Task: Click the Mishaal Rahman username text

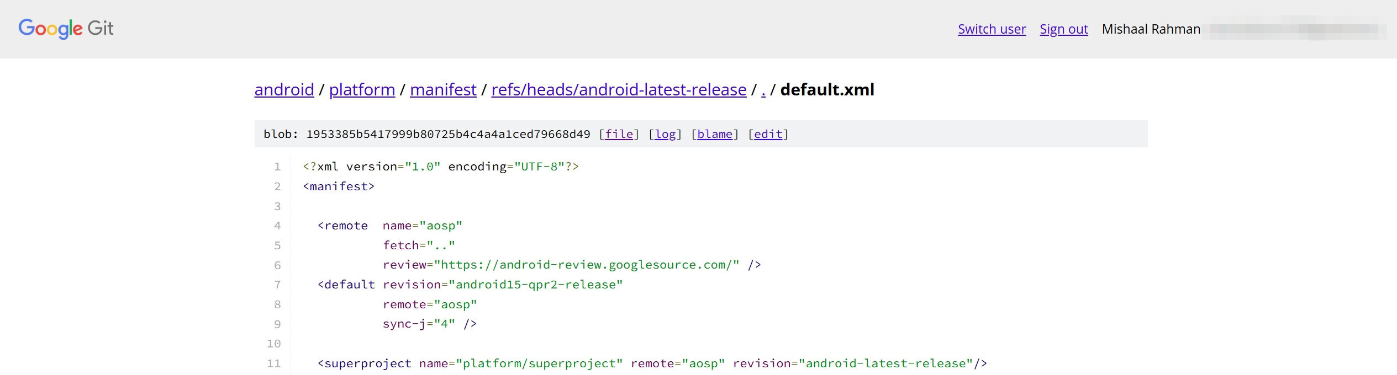Action: tap(1151, 29)
